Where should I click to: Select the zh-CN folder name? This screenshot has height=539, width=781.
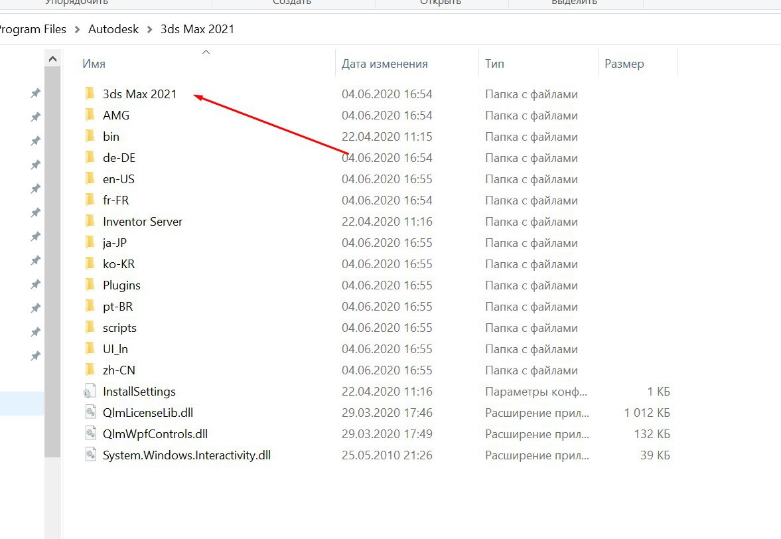pyautogui.click(x=119, y=370)
